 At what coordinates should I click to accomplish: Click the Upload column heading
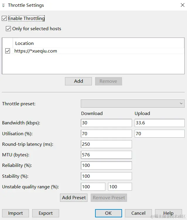(142, 113)
